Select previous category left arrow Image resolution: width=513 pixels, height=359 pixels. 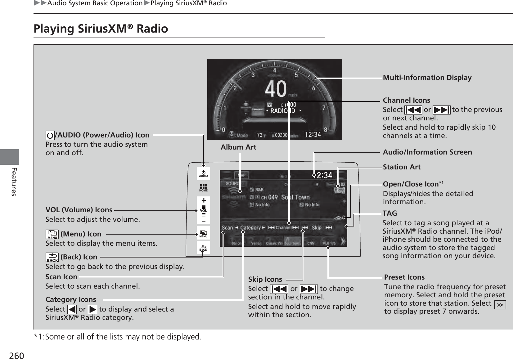click(x=237, y=227)
